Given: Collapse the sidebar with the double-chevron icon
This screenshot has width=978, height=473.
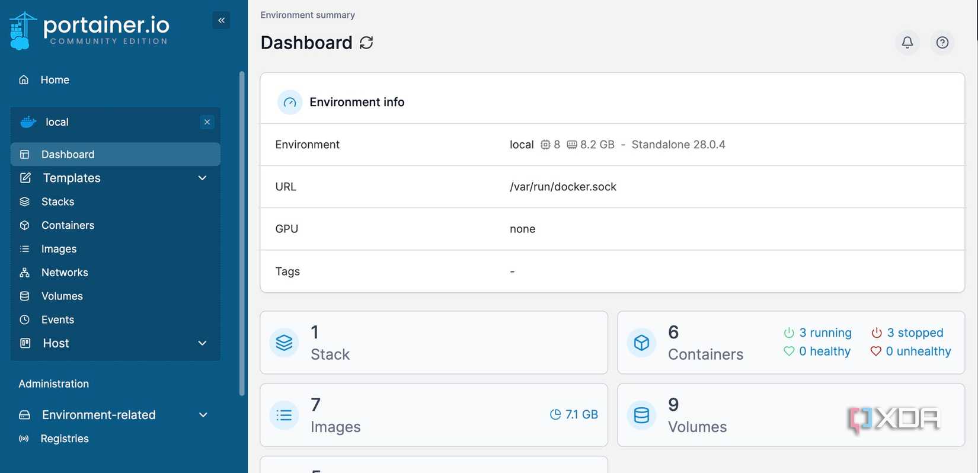Looking at the screenshot, I should tap(221, 20).
